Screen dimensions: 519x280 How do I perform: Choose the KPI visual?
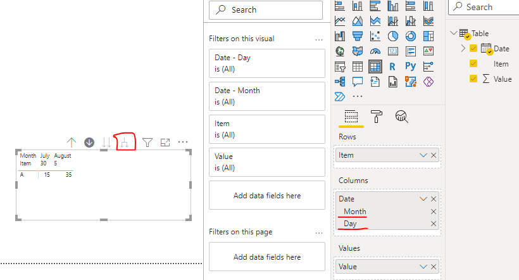428,51
